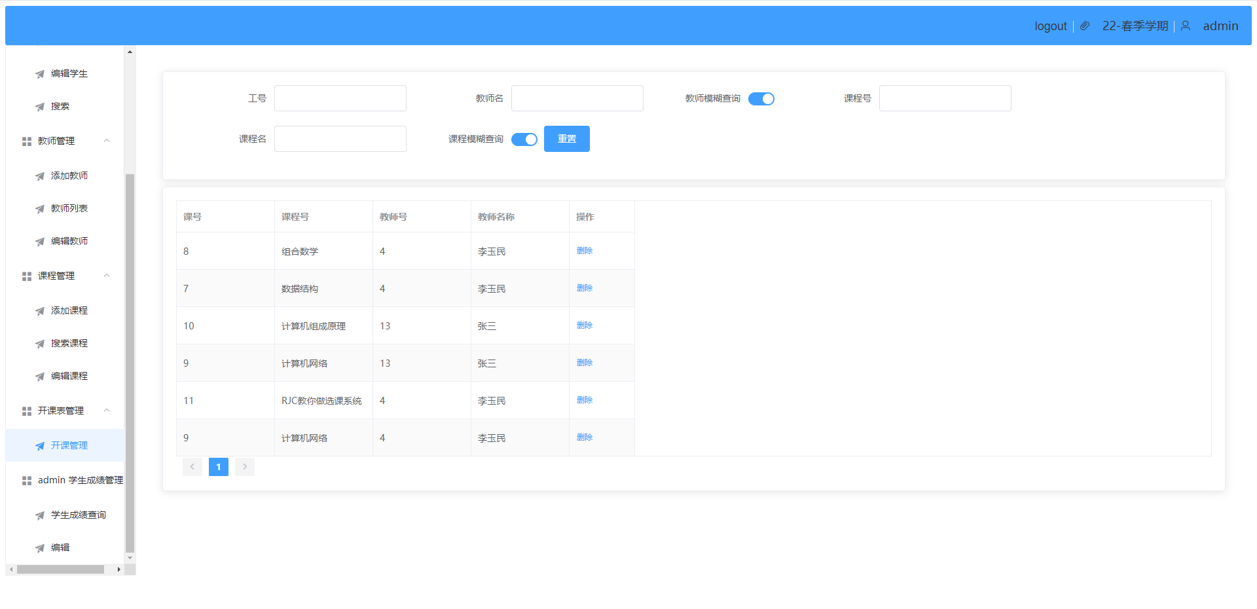Image resolution: width=1257 pixels, height=609 pixels.
Task: Click paper plane icon beside 学生成绩查询
Action: coord(40,515)
